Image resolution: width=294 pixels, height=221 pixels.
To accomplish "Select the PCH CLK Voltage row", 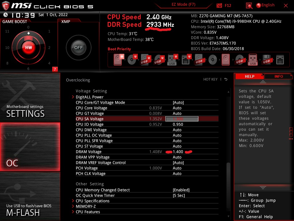I will (147, 174).
